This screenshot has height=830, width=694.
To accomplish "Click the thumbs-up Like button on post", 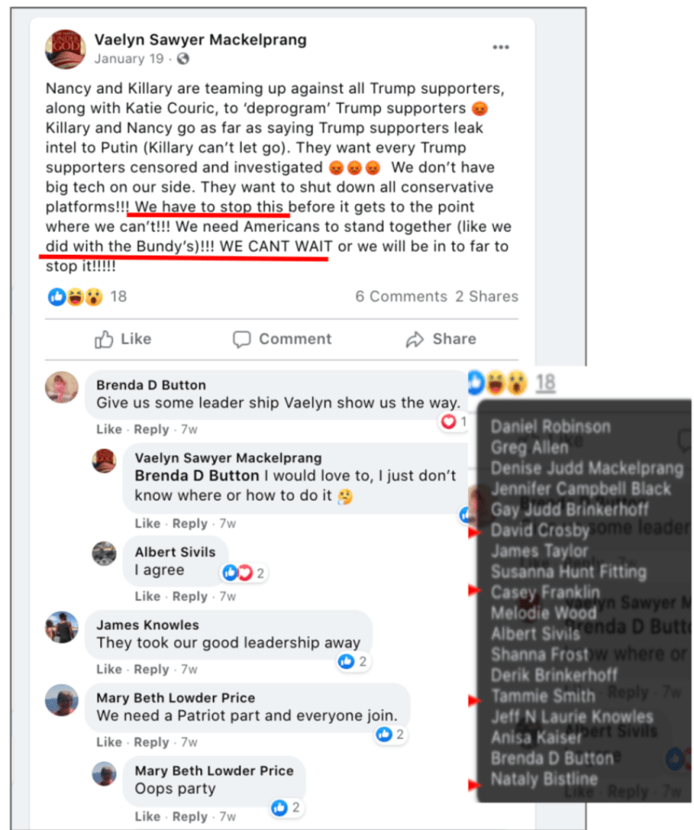I will click(122, 338).
